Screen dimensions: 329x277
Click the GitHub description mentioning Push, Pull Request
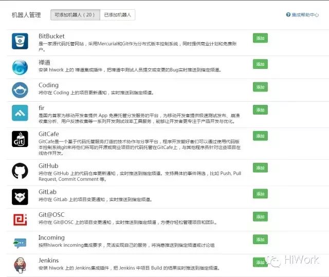[x=140, y=176]
